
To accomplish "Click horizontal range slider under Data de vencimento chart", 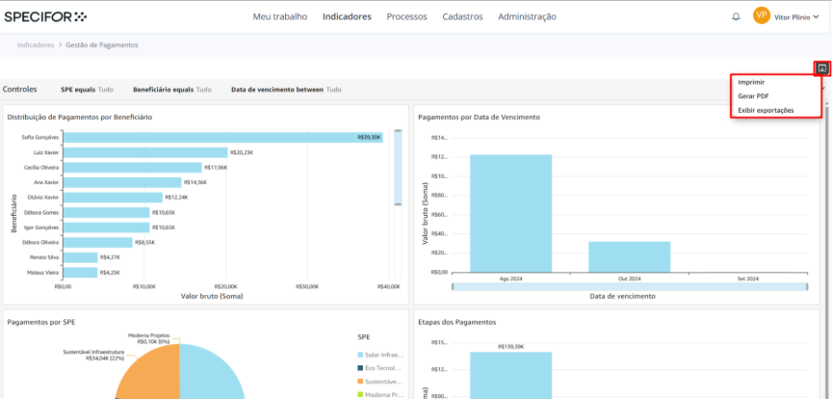I will pyautogui.click(x=630, y=287).
